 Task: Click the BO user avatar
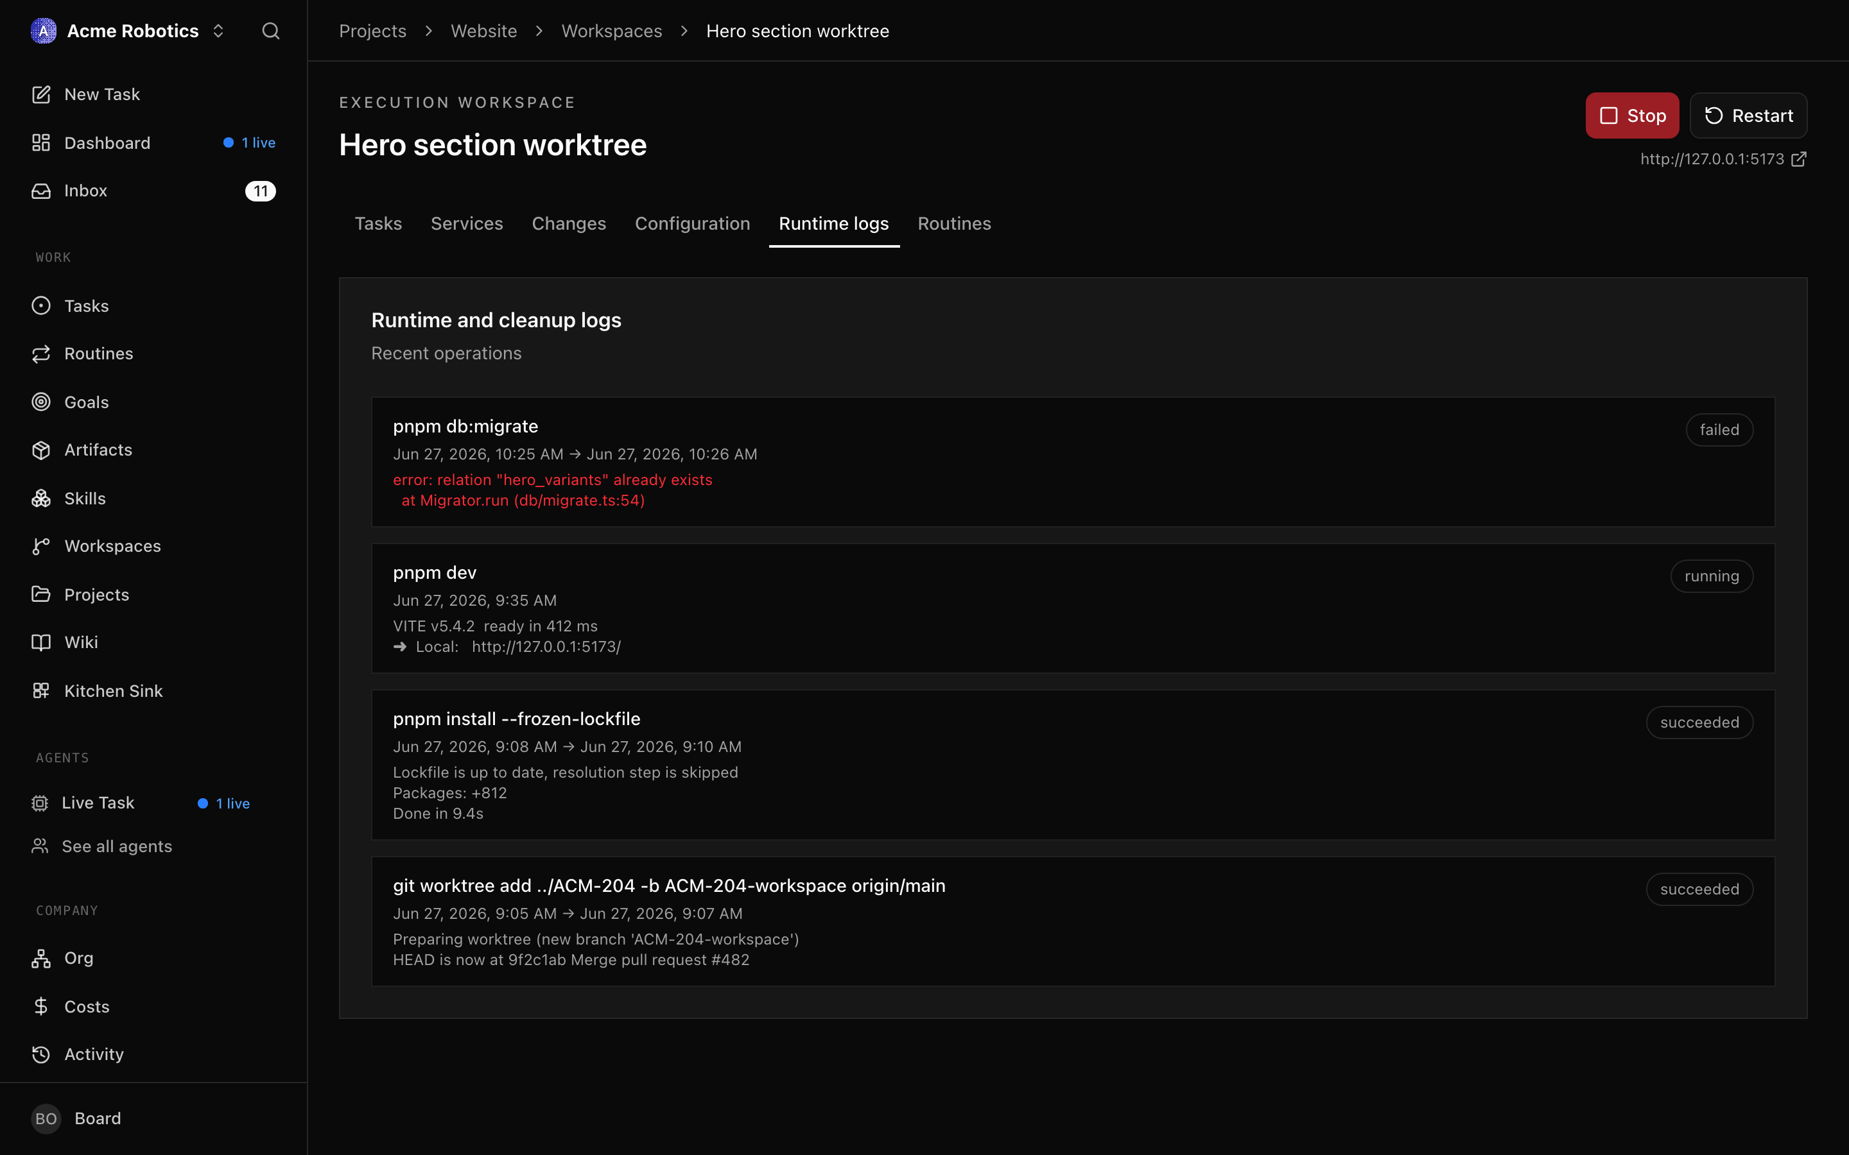pyautogui.click(x=46, y=1118)
